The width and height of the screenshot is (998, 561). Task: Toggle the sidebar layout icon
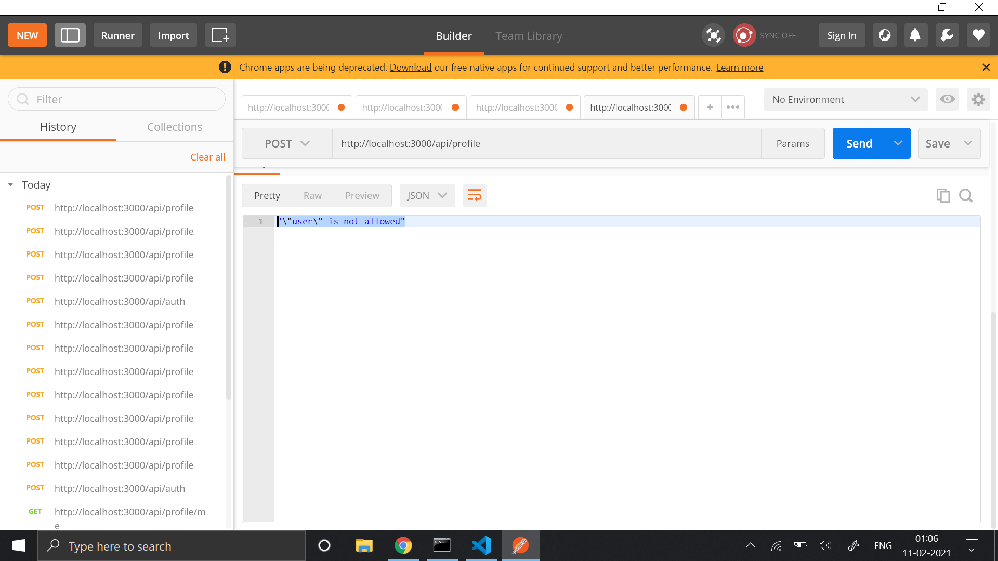(x=70, y=35)
